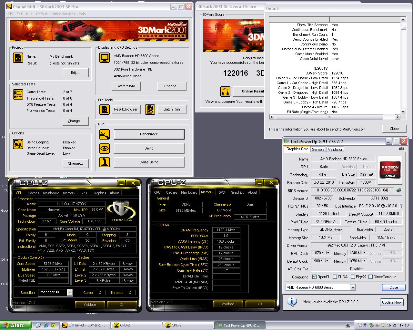
Task: Click the Windows Start button
Action: pyautogui.click(x=16, y=325)
